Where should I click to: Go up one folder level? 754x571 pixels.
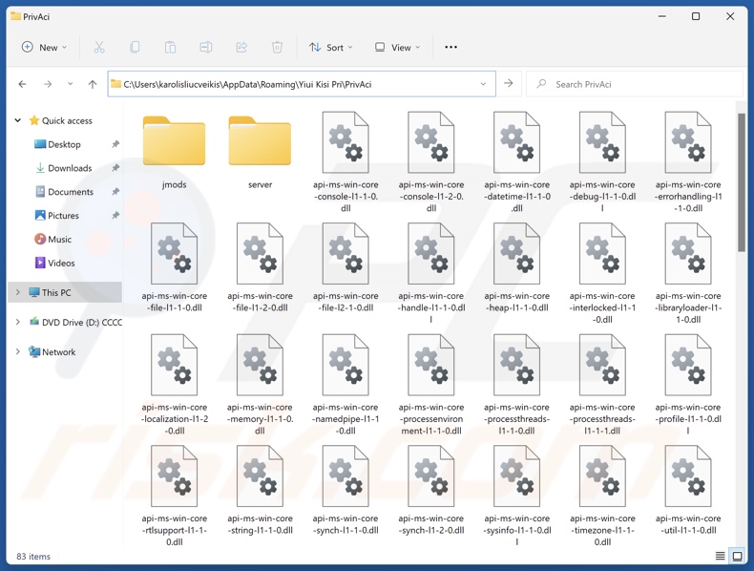coord(93,84)
